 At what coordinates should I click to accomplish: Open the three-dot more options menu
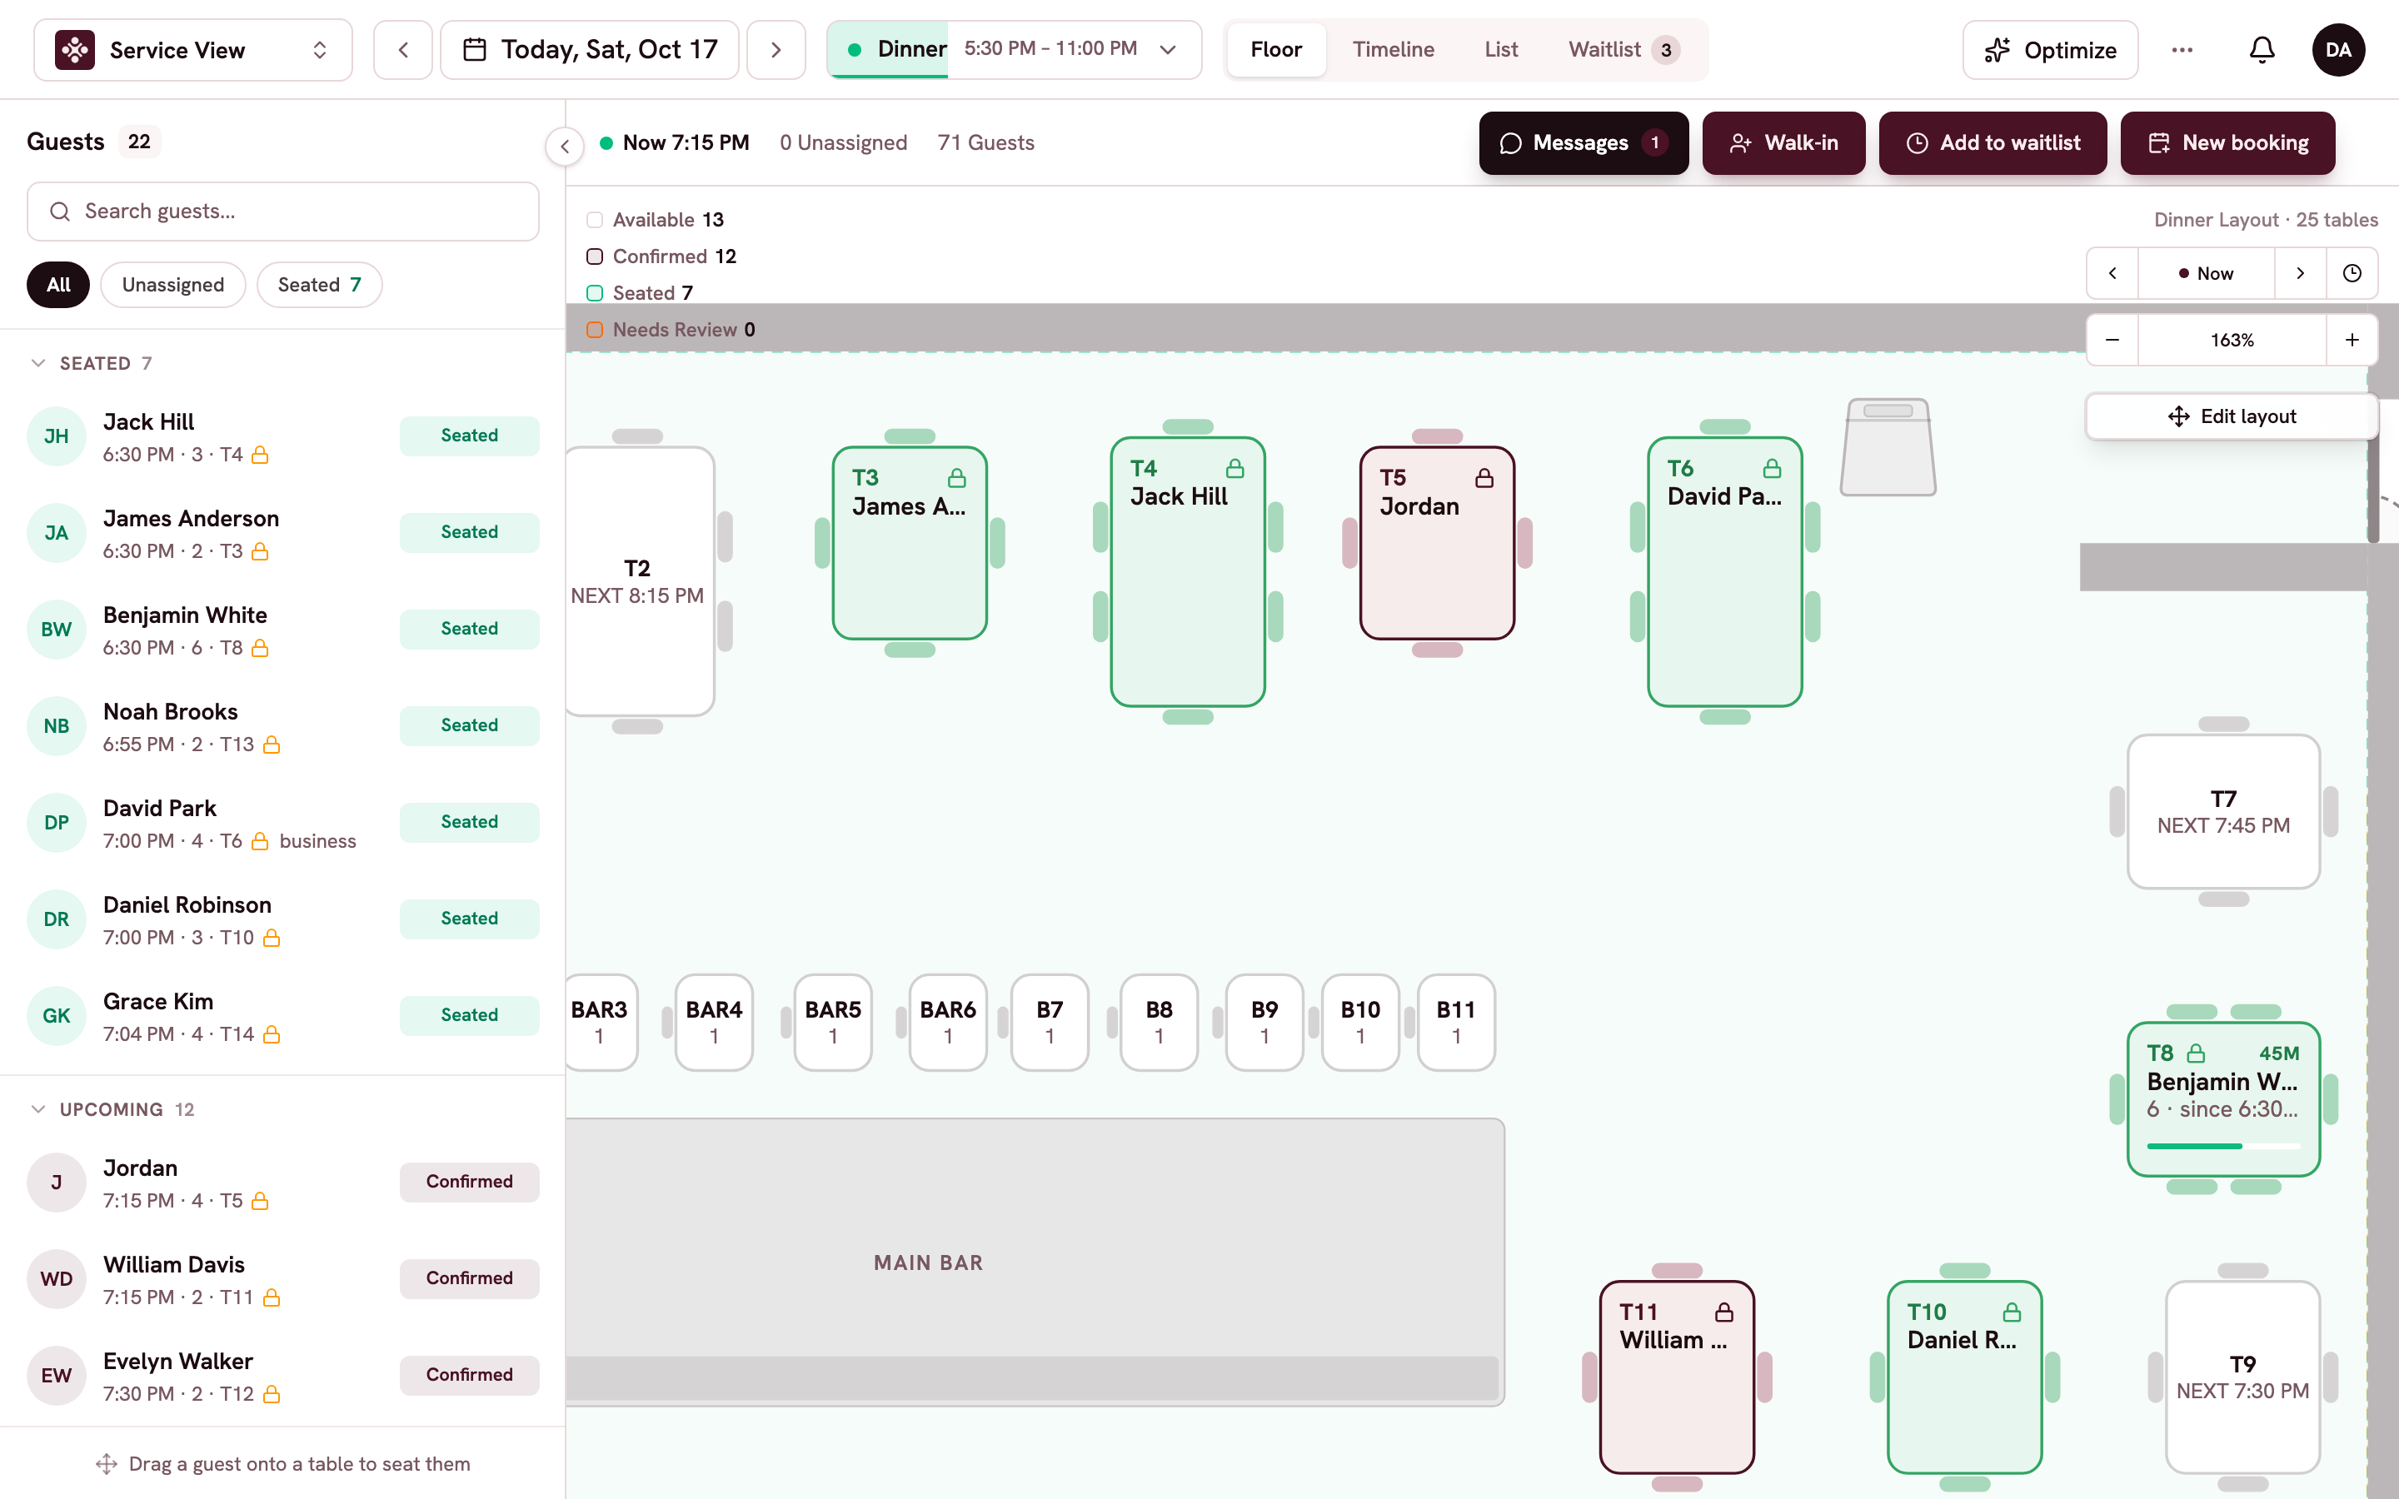(x=2182, y=50)
